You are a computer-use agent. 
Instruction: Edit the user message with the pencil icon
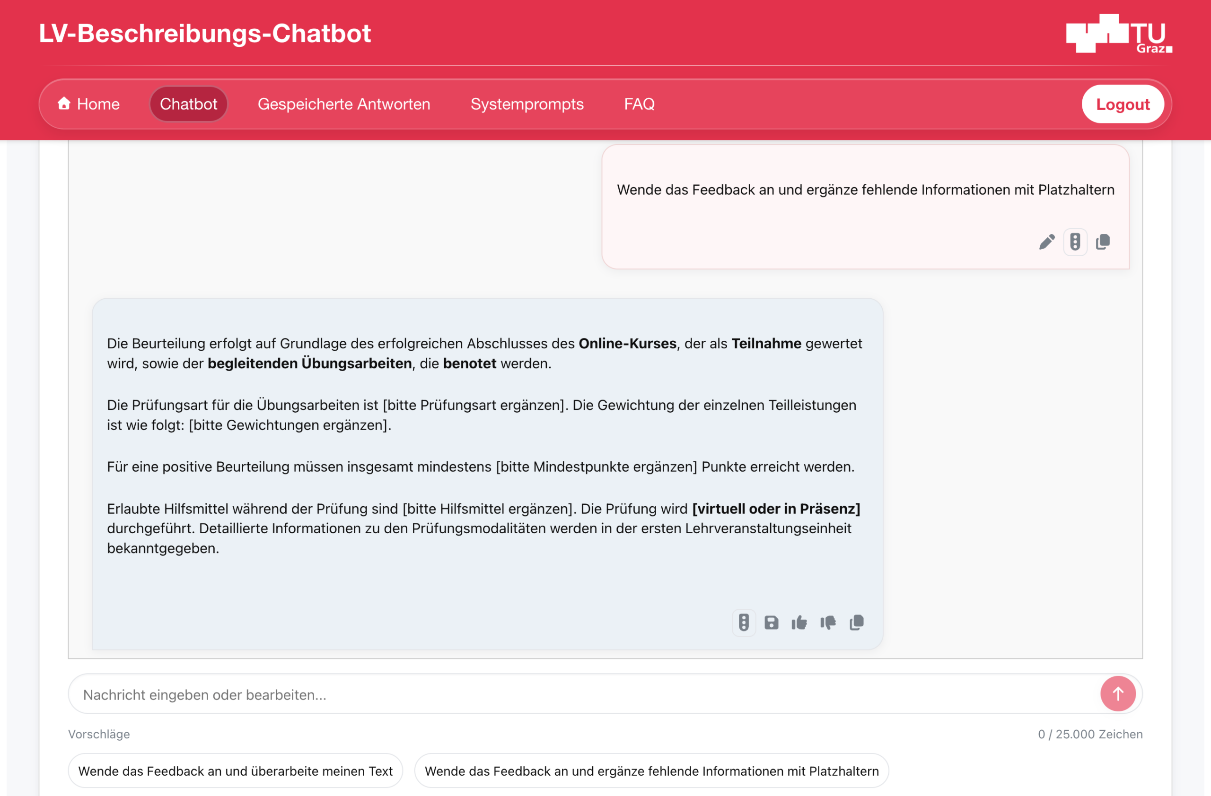pyautogui.click(x=1047, y=242)
